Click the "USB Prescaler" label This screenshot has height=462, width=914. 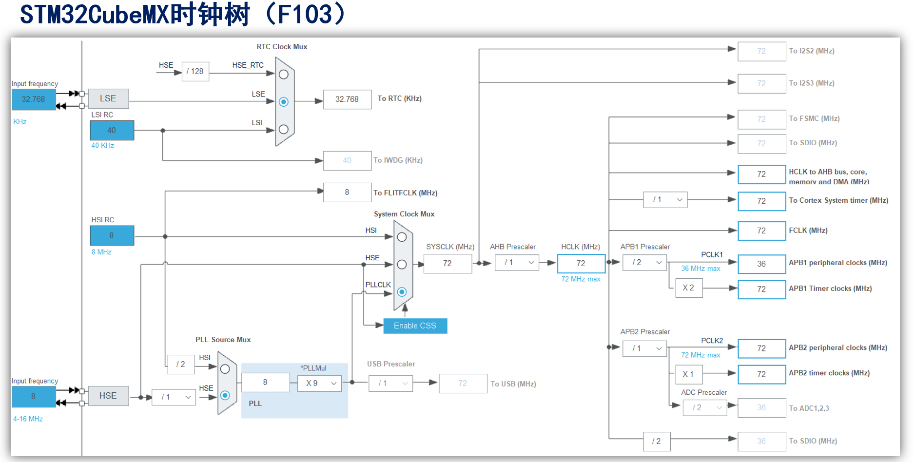[391, 364]
